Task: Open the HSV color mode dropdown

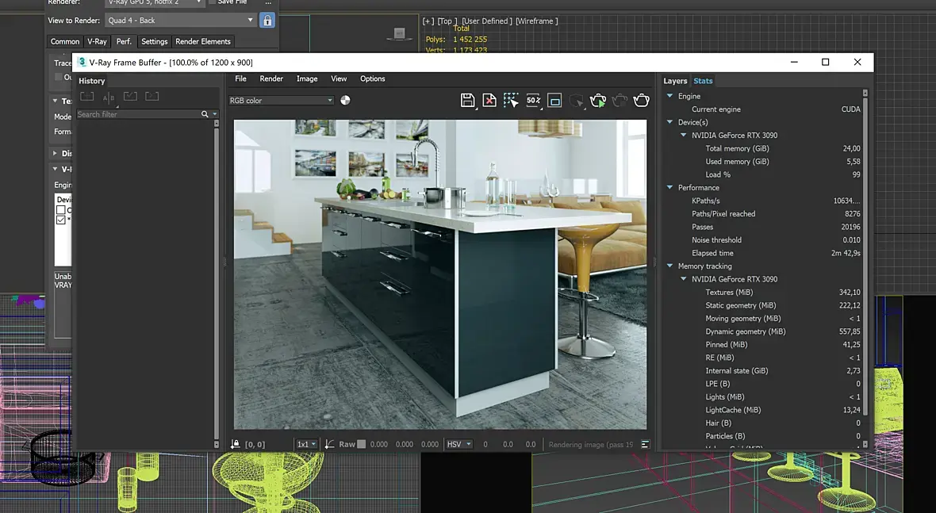Action: [458, 445]
